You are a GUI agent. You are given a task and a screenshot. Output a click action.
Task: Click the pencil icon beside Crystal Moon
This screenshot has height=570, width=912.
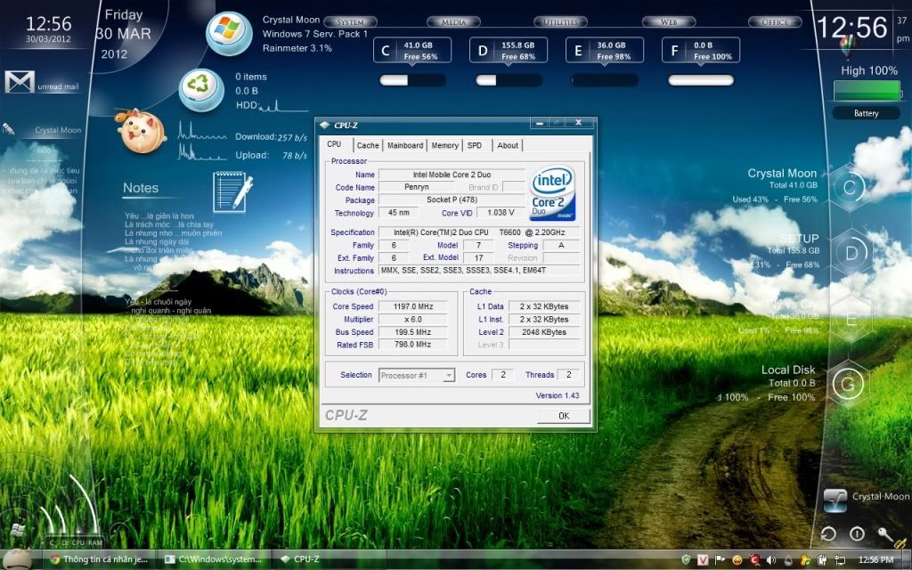8,128
